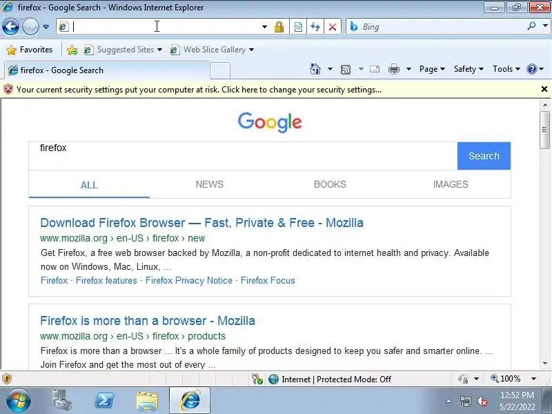This screenshot has width=552, height=414.
Task: Open the Safety menu
Action: 469,69
